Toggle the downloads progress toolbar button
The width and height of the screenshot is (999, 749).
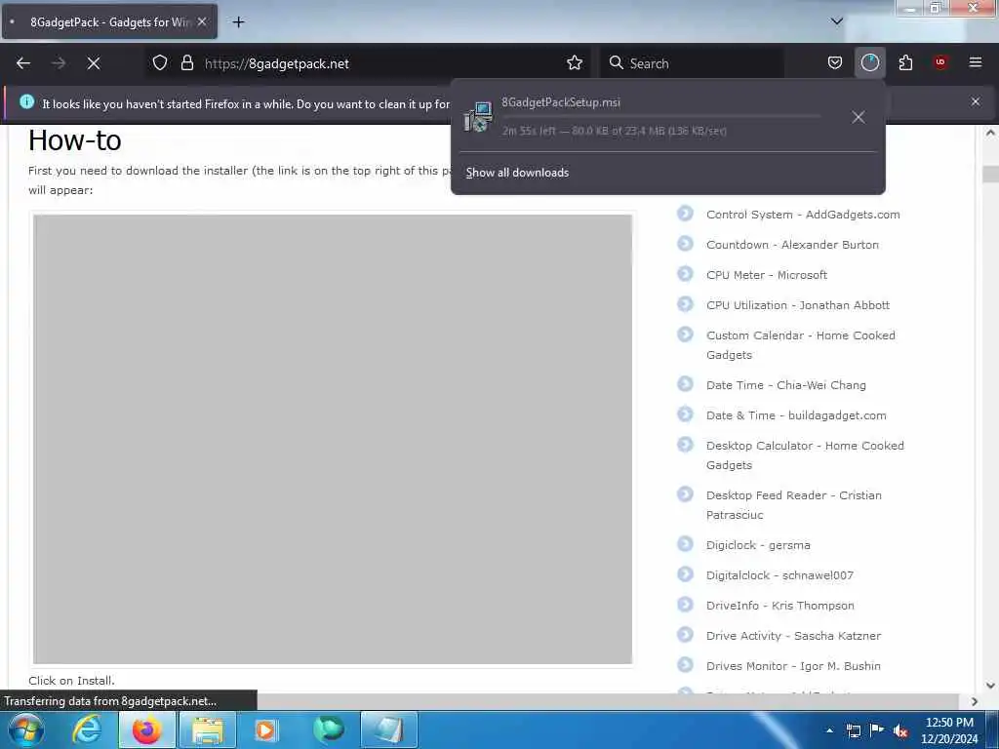[869, 62]
